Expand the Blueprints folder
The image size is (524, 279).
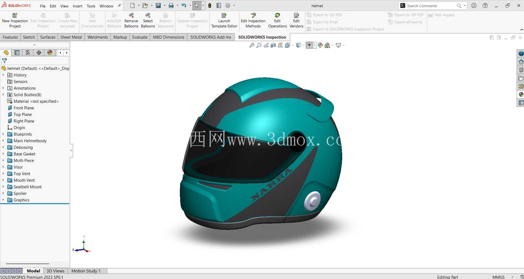[x=3, y=134]
